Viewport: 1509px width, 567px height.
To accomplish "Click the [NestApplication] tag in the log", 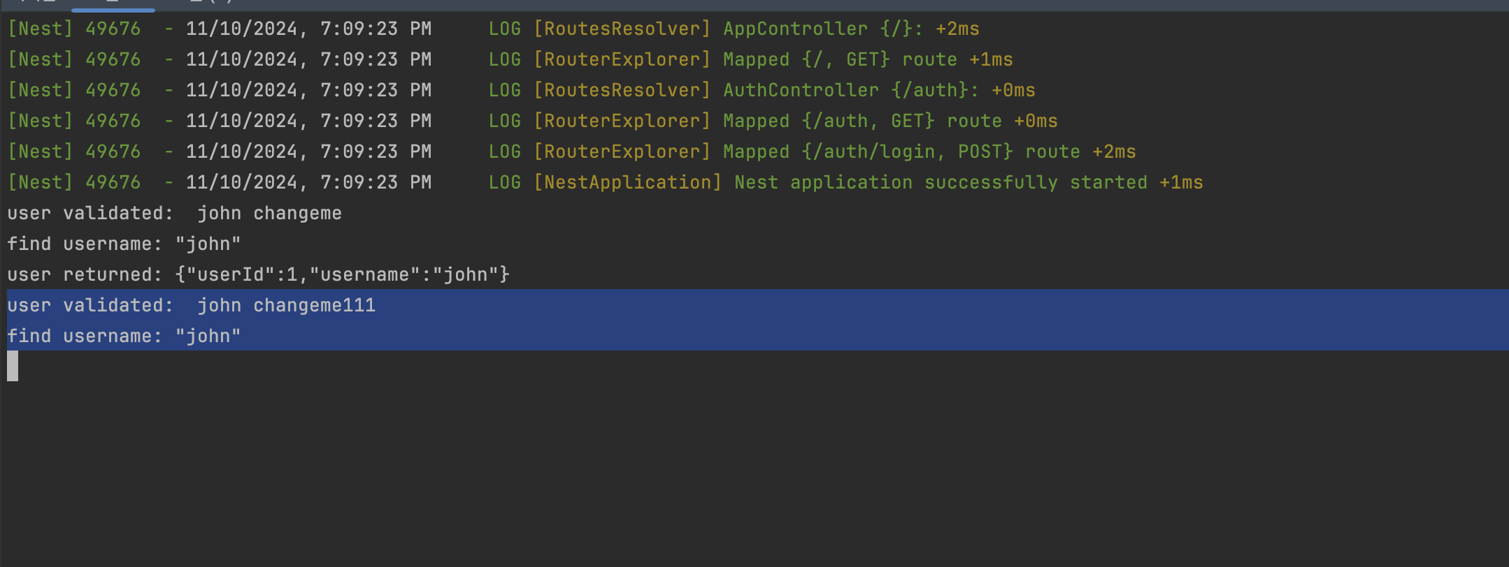I will click(x=628, y=182).
